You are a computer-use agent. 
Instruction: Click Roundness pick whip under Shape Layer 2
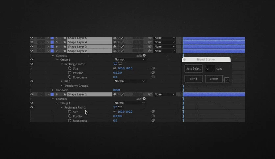(153, 77)
